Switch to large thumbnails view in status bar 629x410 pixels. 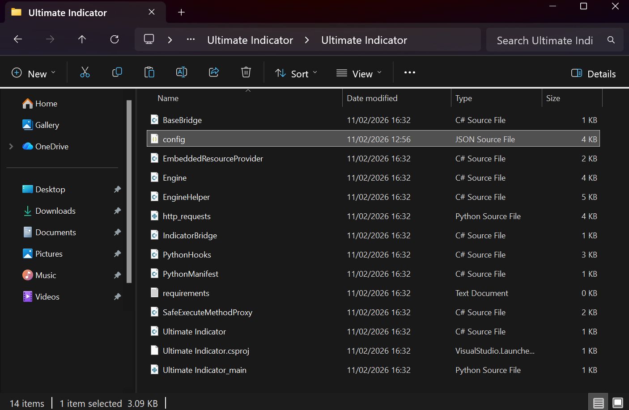click(x=617, y=403)
